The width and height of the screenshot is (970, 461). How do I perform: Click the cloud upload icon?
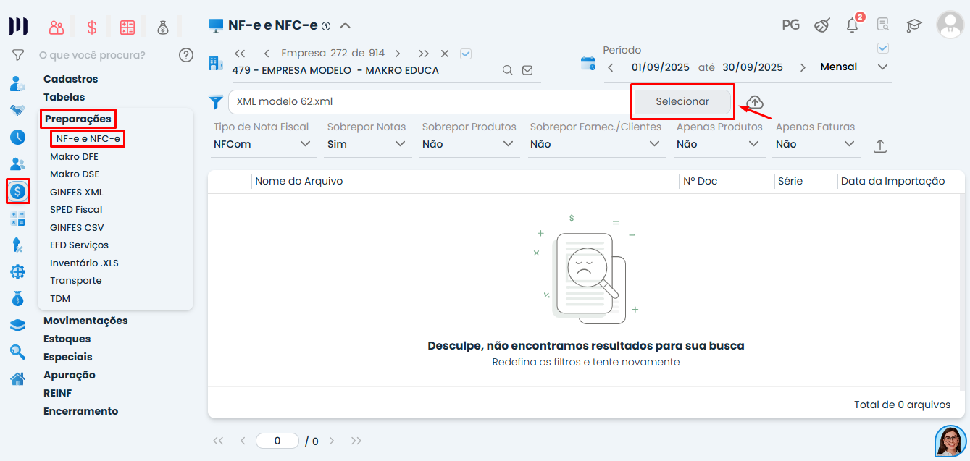754,102
